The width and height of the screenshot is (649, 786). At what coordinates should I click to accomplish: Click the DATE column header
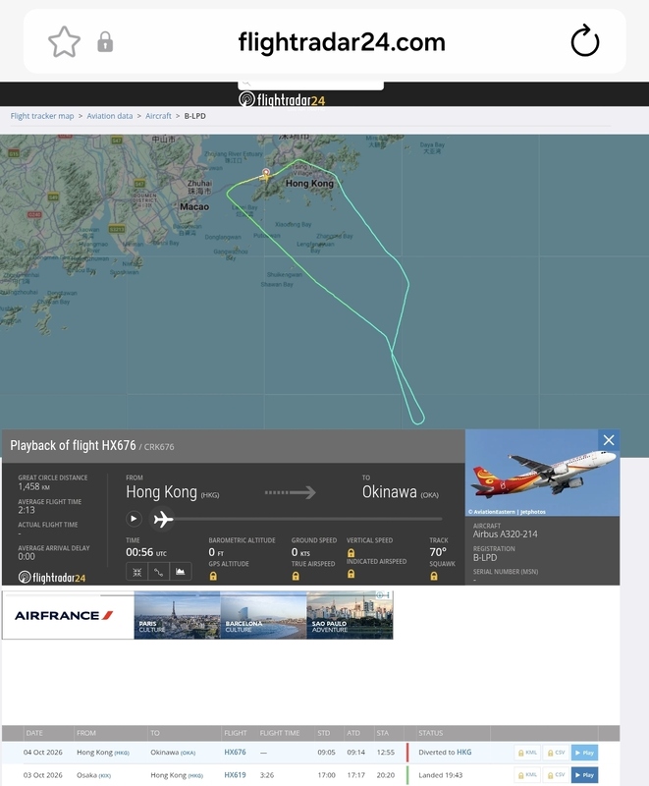[34, 733]
